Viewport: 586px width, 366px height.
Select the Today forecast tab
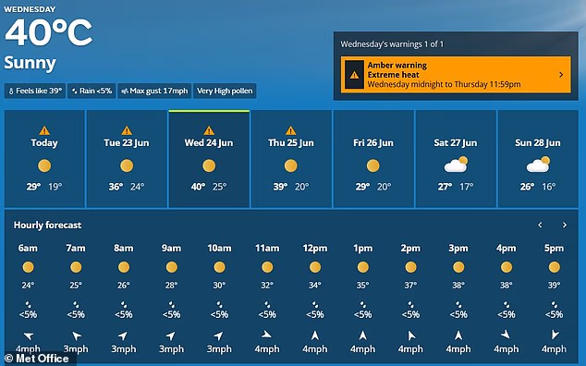[x=44, y=159]
